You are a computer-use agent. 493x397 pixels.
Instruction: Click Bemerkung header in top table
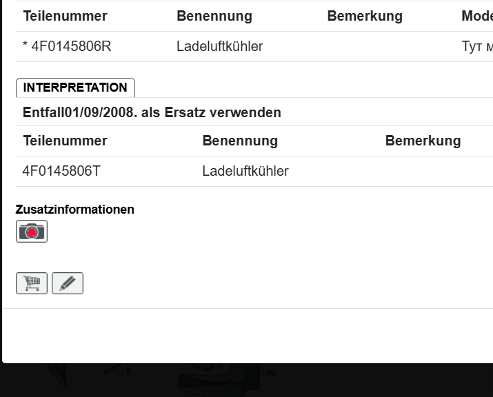[365, 16]
